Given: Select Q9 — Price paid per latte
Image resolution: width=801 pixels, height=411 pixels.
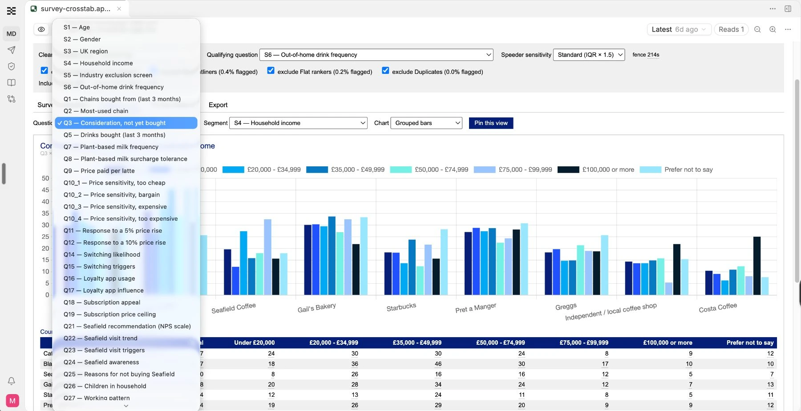Looking at the screenshot, I should click(126, 171).
